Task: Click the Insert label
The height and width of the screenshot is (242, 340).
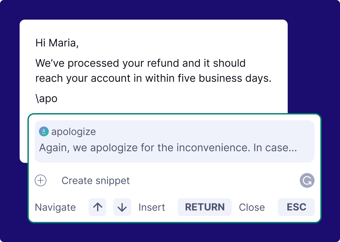Action: [152, 207]
